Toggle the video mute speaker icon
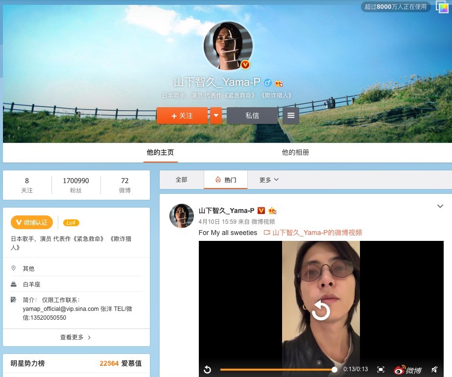The width and height of the screenshot is (452, 377). [x=434, y=370]
